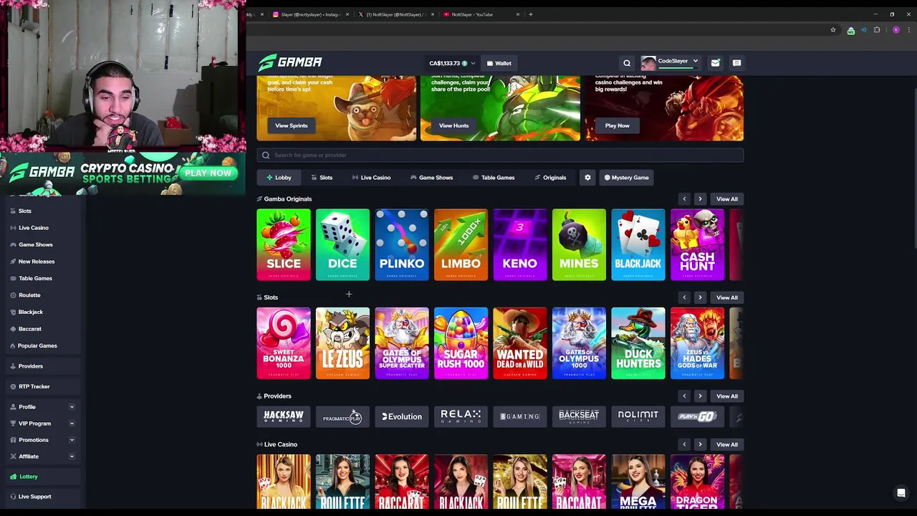This screenshot has width=917, height=516.
Task: Open the CodeSlayer account dropdown
Action: pos(671,63)
